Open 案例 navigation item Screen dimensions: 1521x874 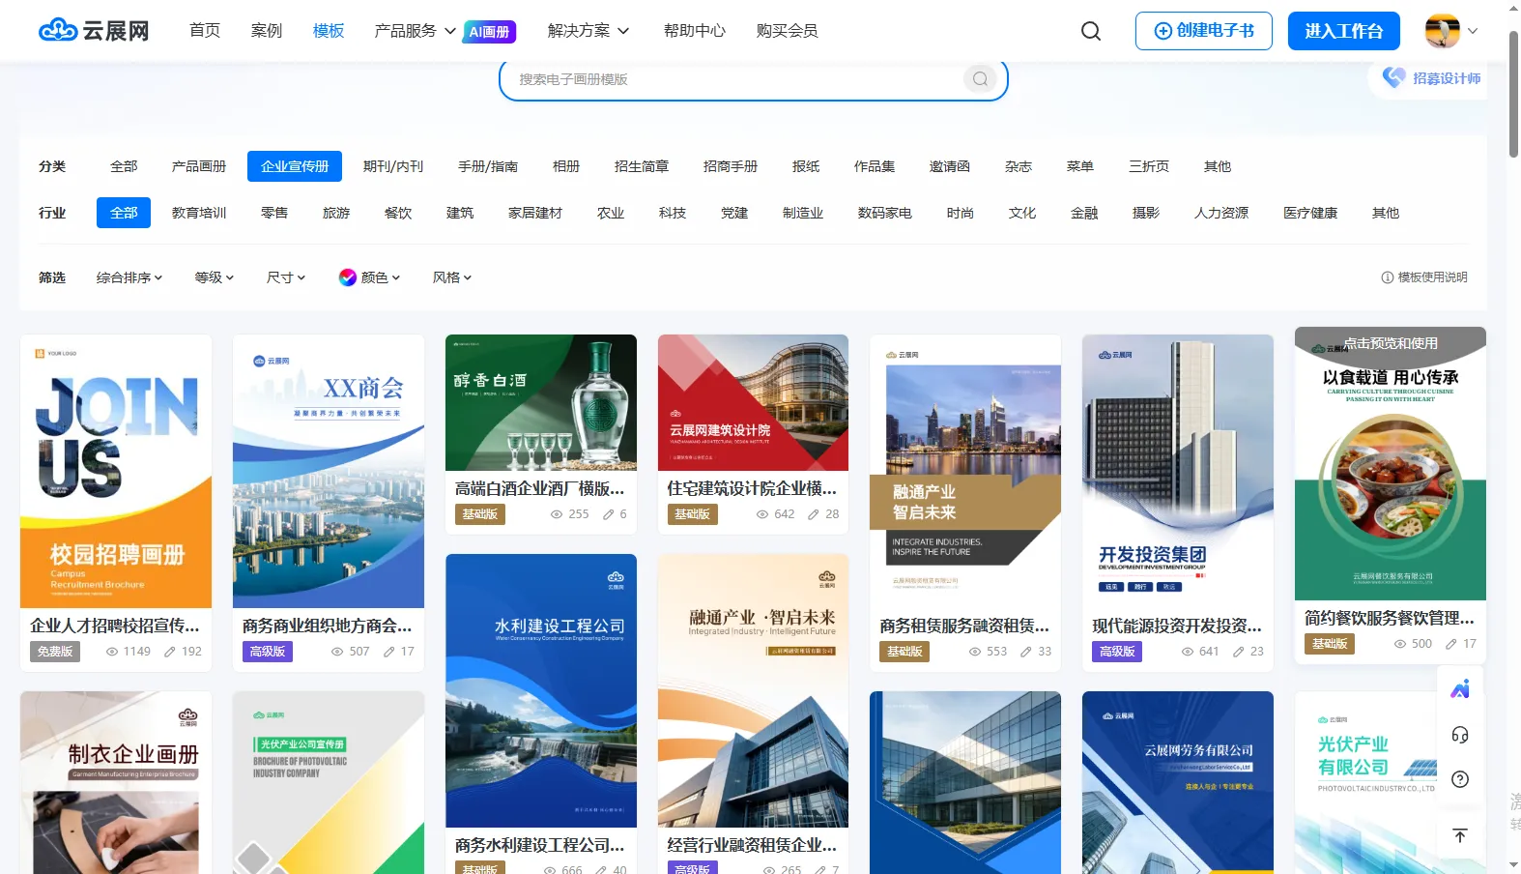coord(267,31)
